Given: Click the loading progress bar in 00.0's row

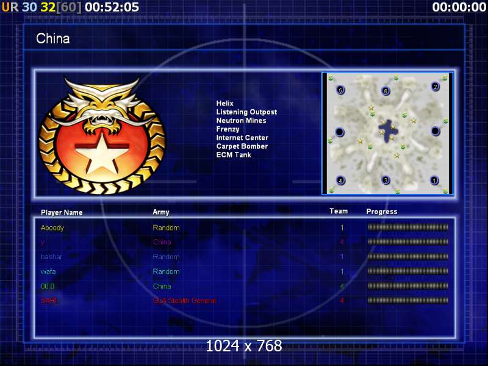Looking at the screenshot, I should click(408, 285).
